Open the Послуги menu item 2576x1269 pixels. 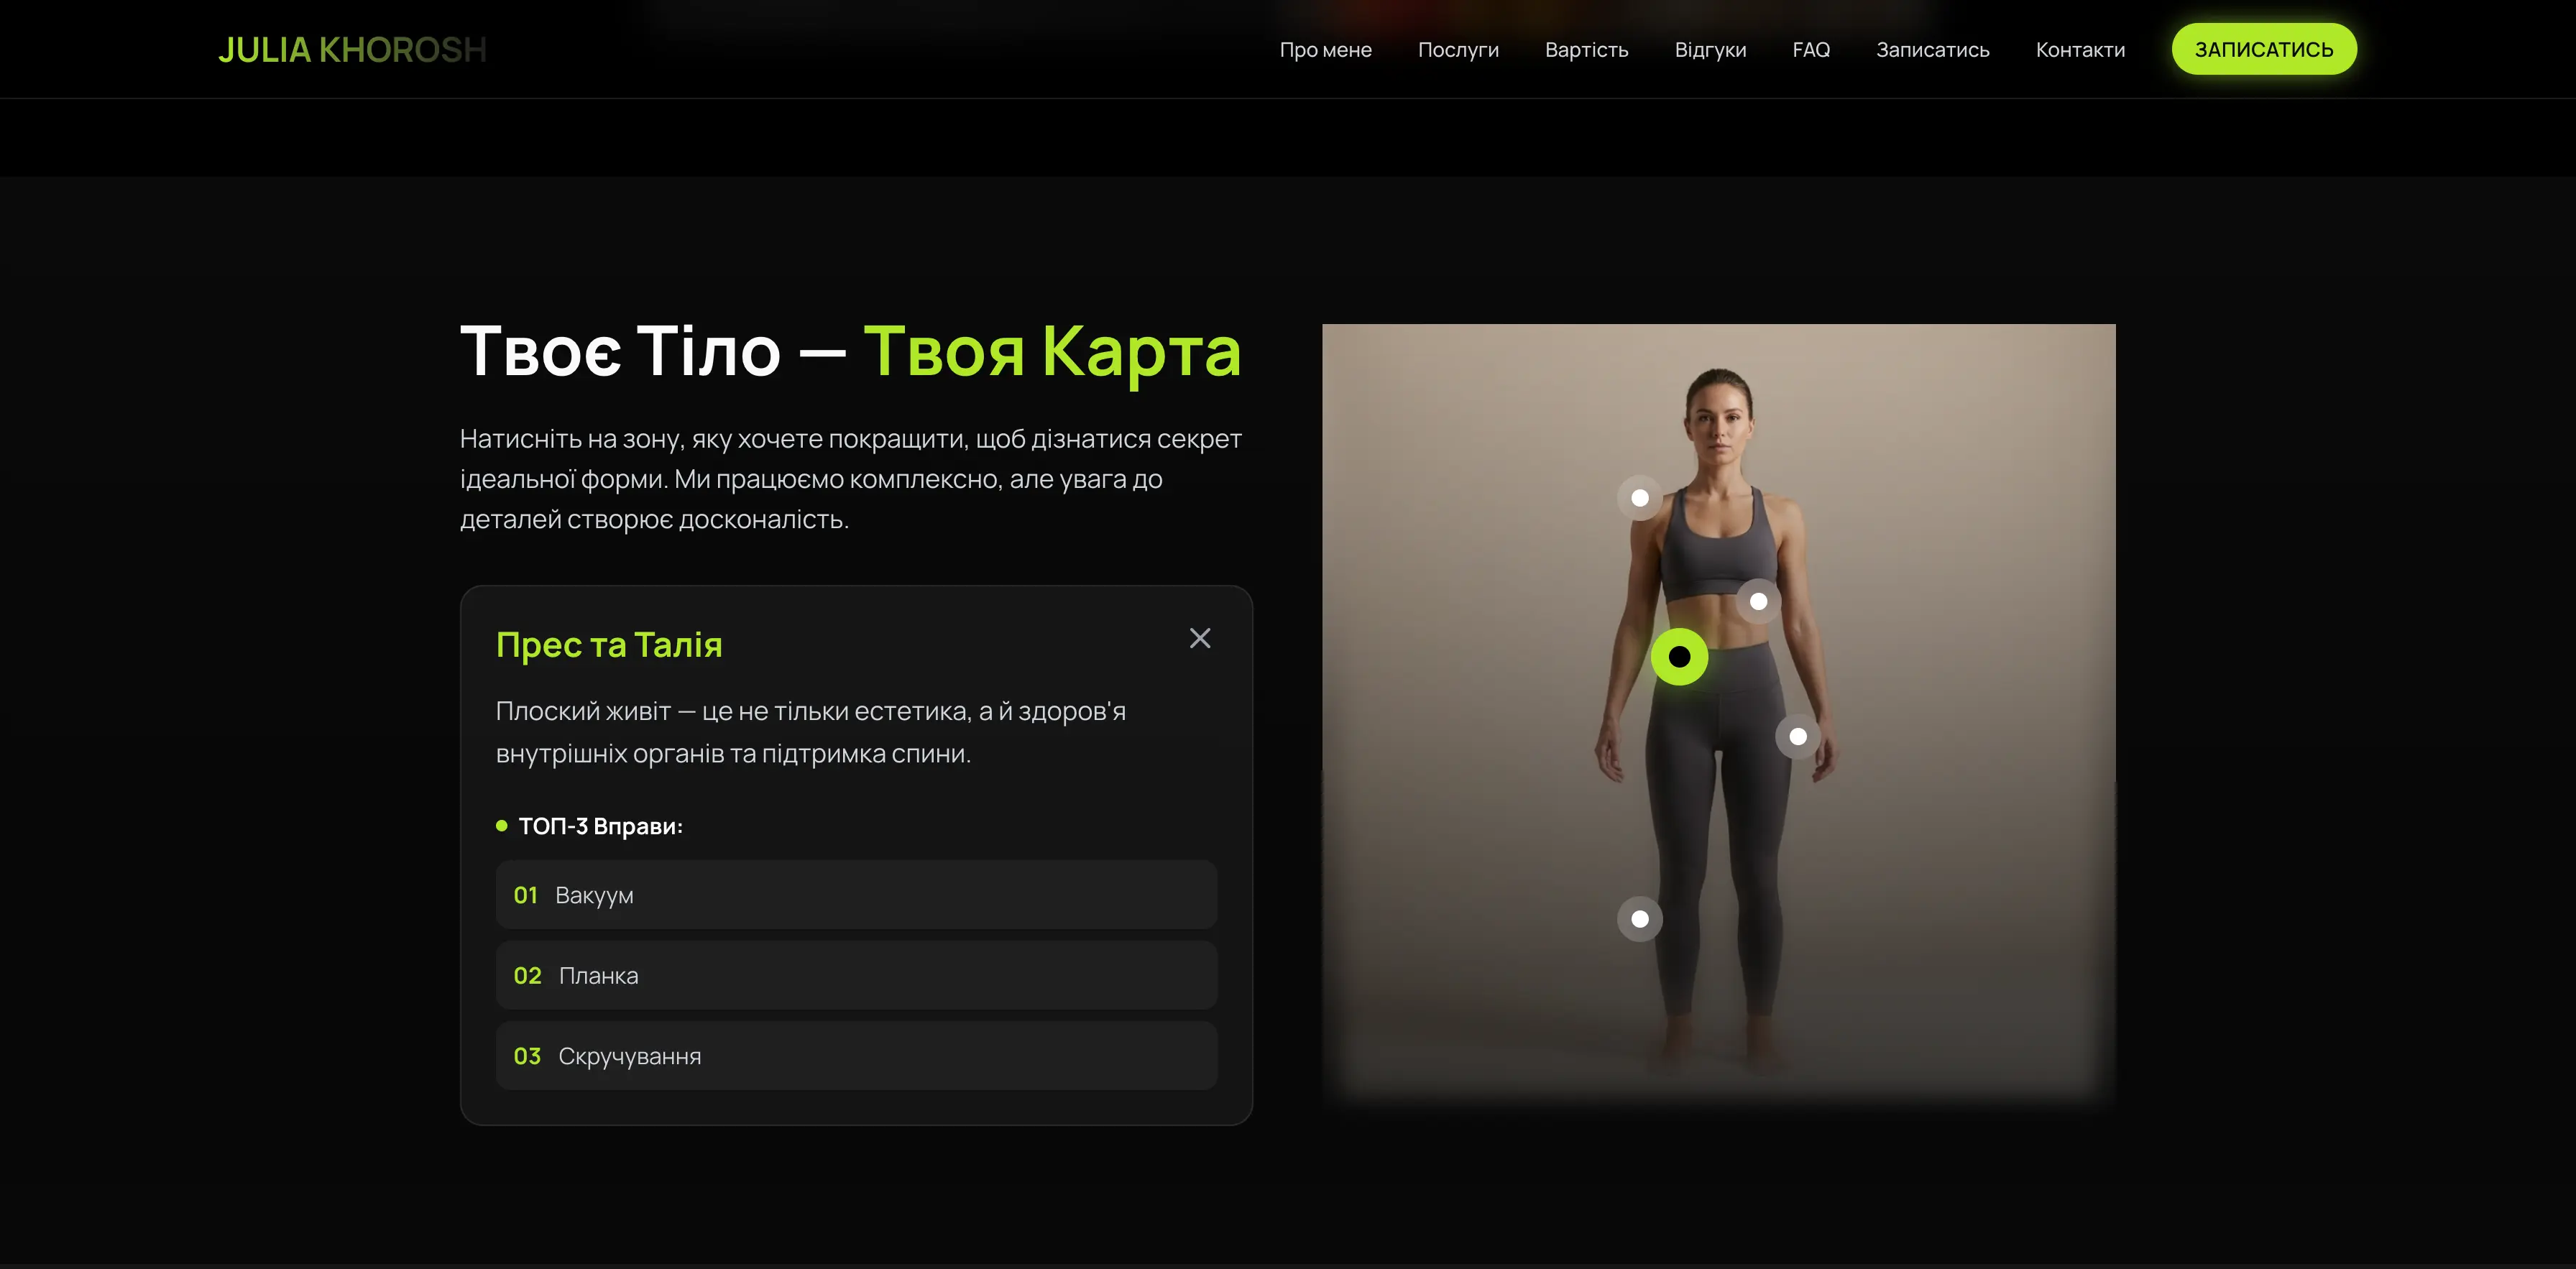click(x=1458, y=49)
